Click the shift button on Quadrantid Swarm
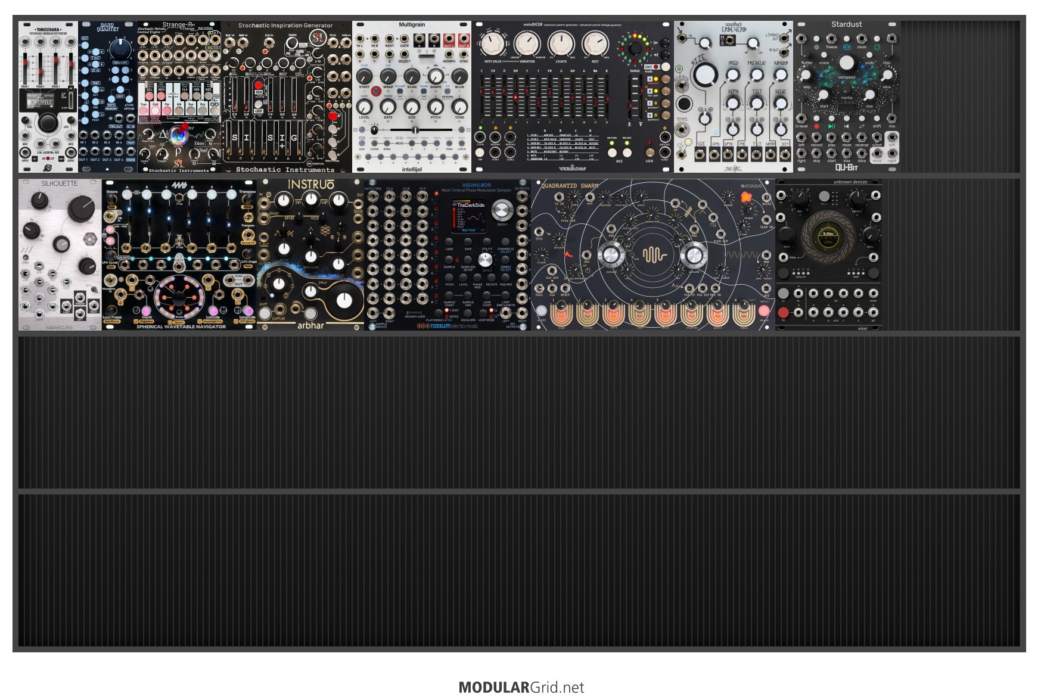The width and height of the screenshot is (1044, 700). (x=541, y=311)
